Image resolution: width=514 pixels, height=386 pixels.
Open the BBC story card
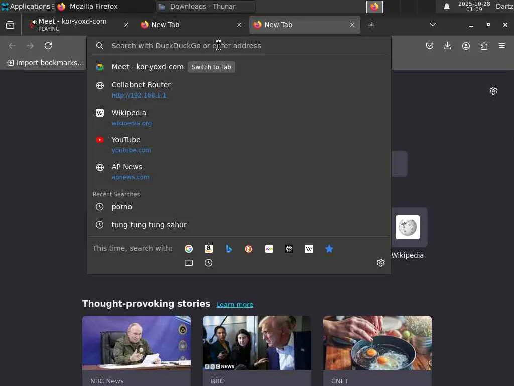[x=256, y=350]
